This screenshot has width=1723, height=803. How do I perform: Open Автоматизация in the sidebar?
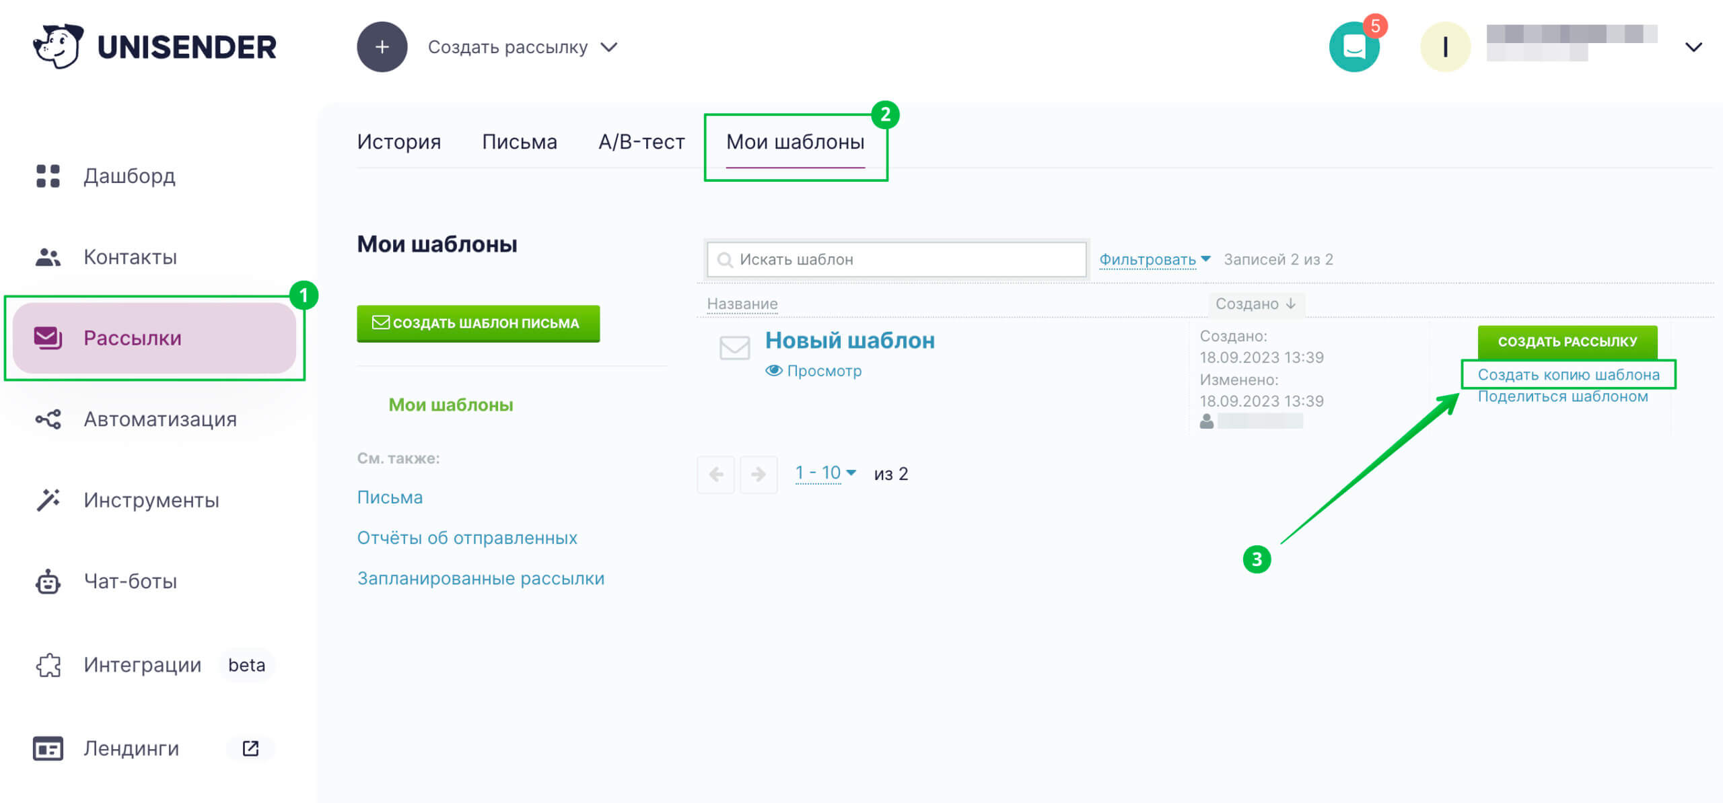coord(160,419)
